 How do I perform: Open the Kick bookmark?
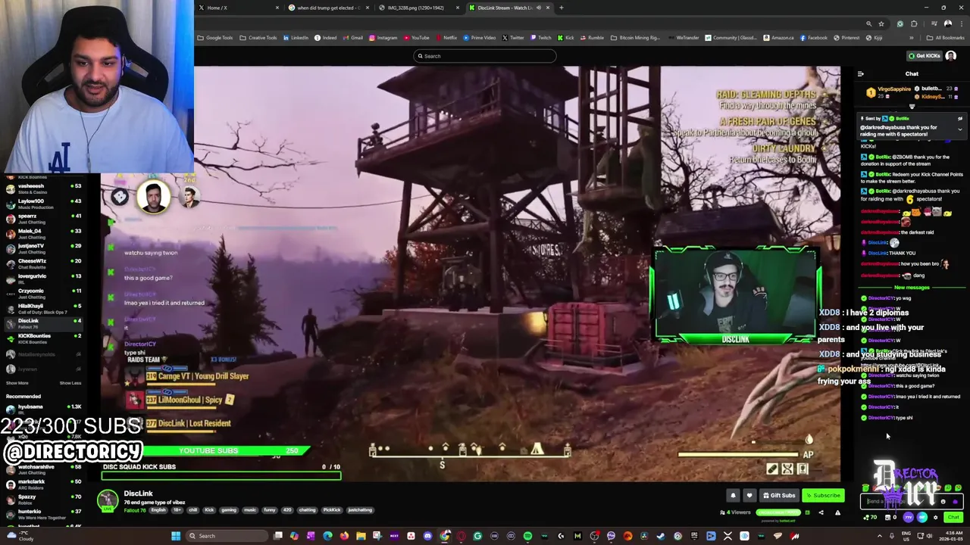[566, 38]
